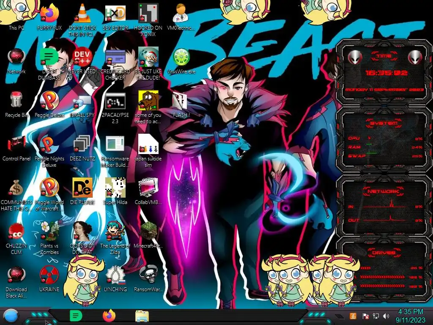Select the DIE PLEASE De icon
This screenshot has height=325, width=433.
pyautogui.click(x=82, y=191)
